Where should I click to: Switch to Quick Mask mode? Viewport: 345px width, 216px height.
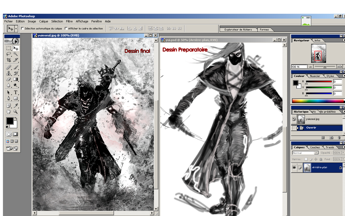coord(15,134)
